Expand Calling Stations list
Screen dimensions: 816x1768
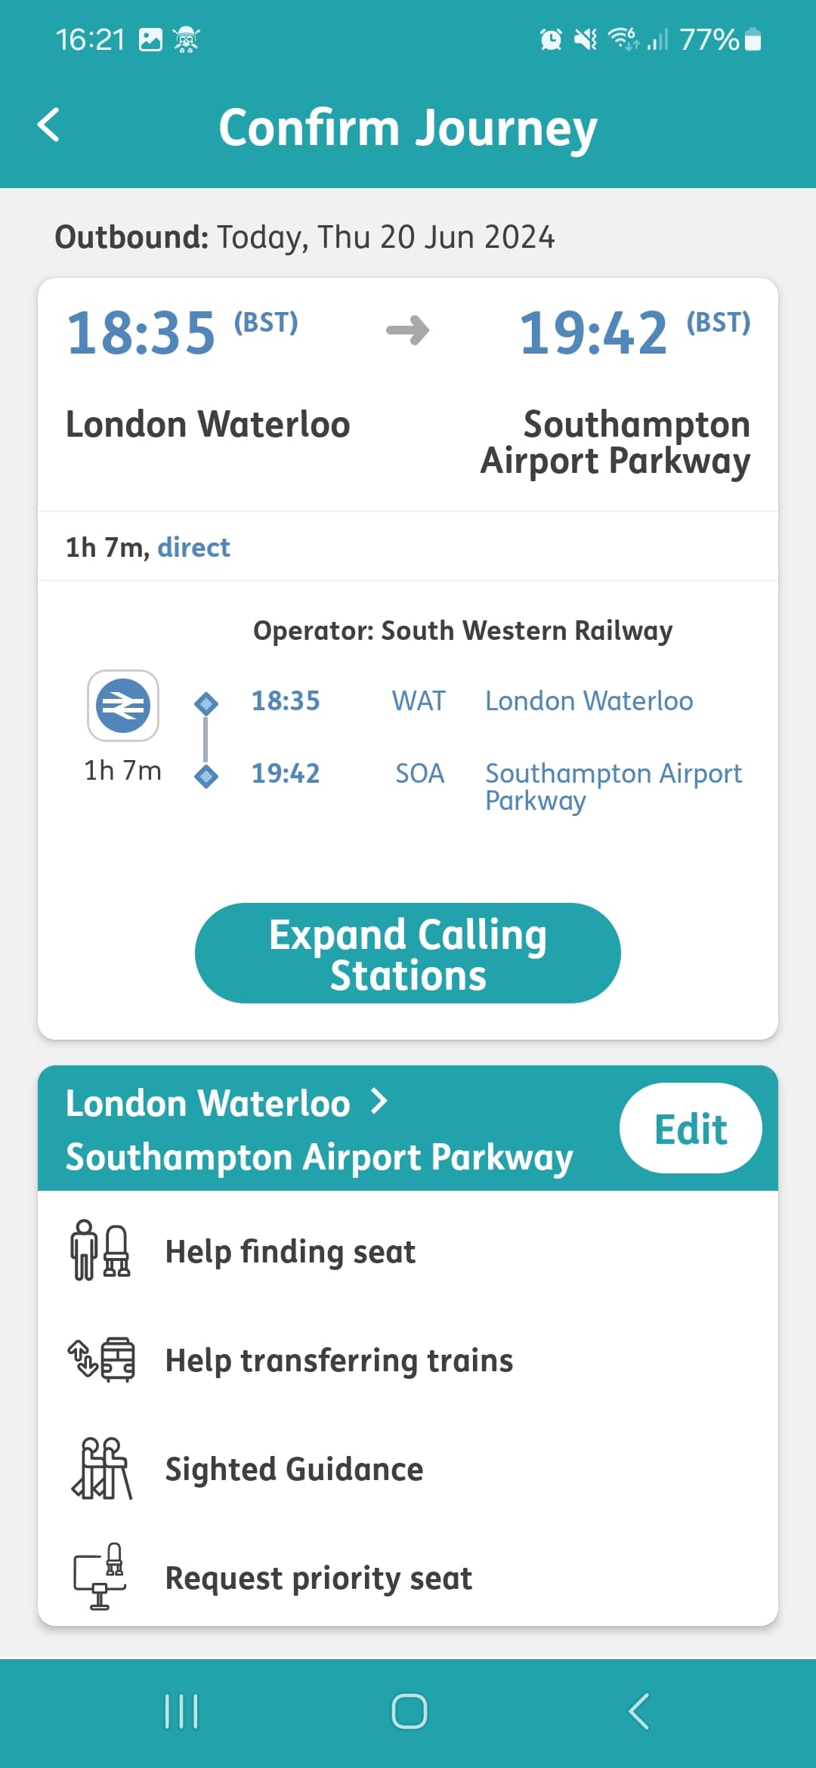click(408, 954)
